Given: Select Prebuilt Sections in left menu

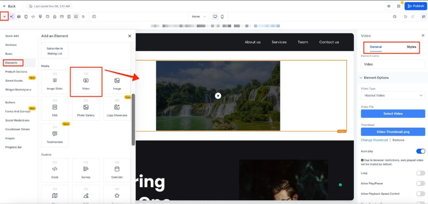Looking at the screenshot, I should click(x=16, y=72).
